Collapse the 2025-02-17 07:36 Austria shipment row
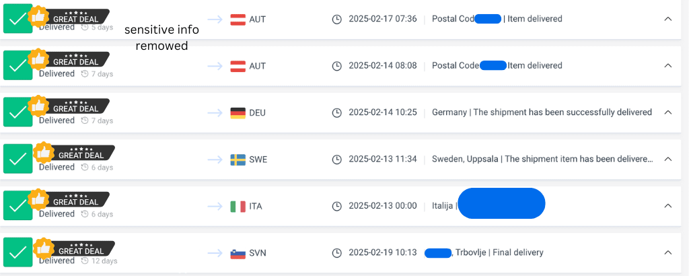The image size is (689, 276). point(668,19)
